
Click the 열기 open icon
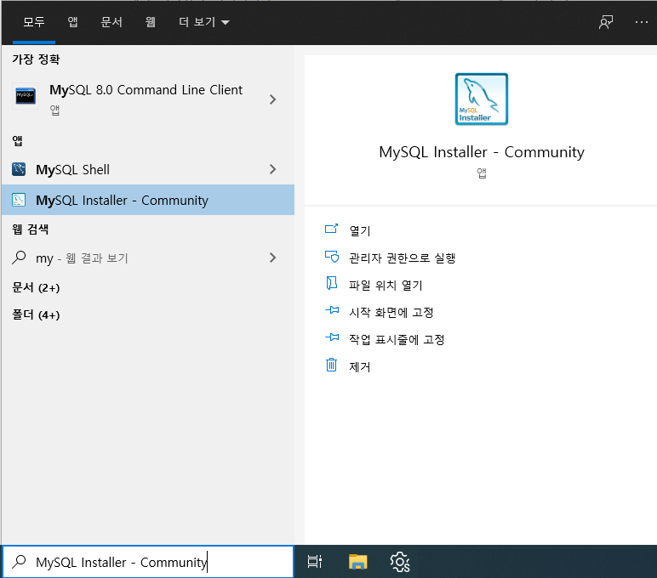click(331, 229)
